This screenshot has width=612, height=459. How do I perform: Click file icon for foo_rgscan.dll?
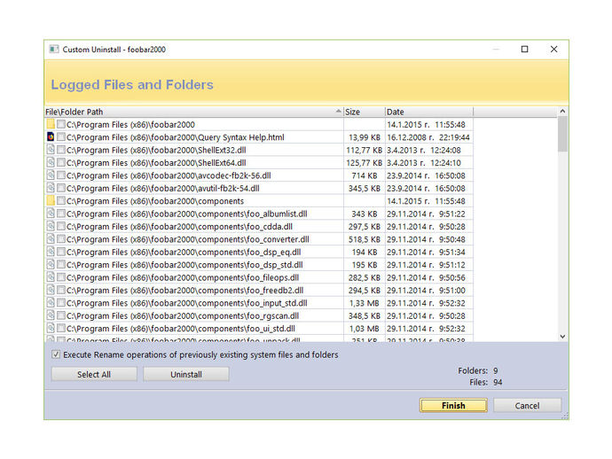pos(51,315)
